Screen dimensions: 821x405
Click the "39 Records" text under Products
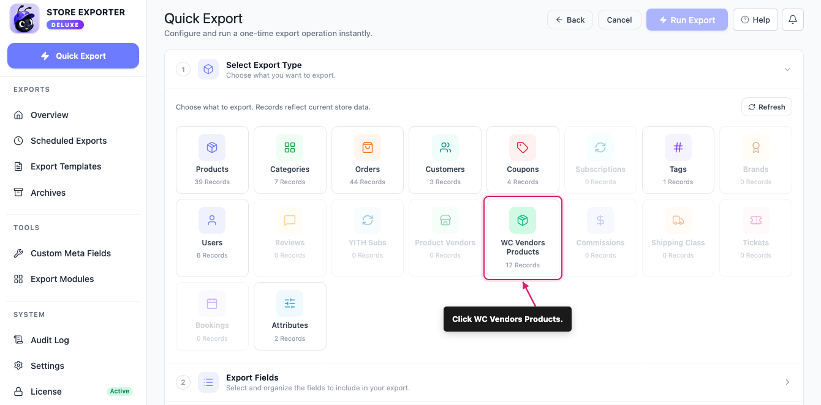(x=212, y=182)
